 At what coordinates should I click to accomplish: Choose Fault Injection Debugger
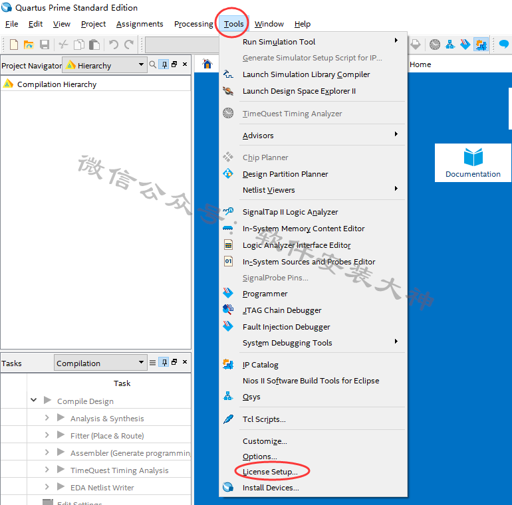[x=313, y=326]
